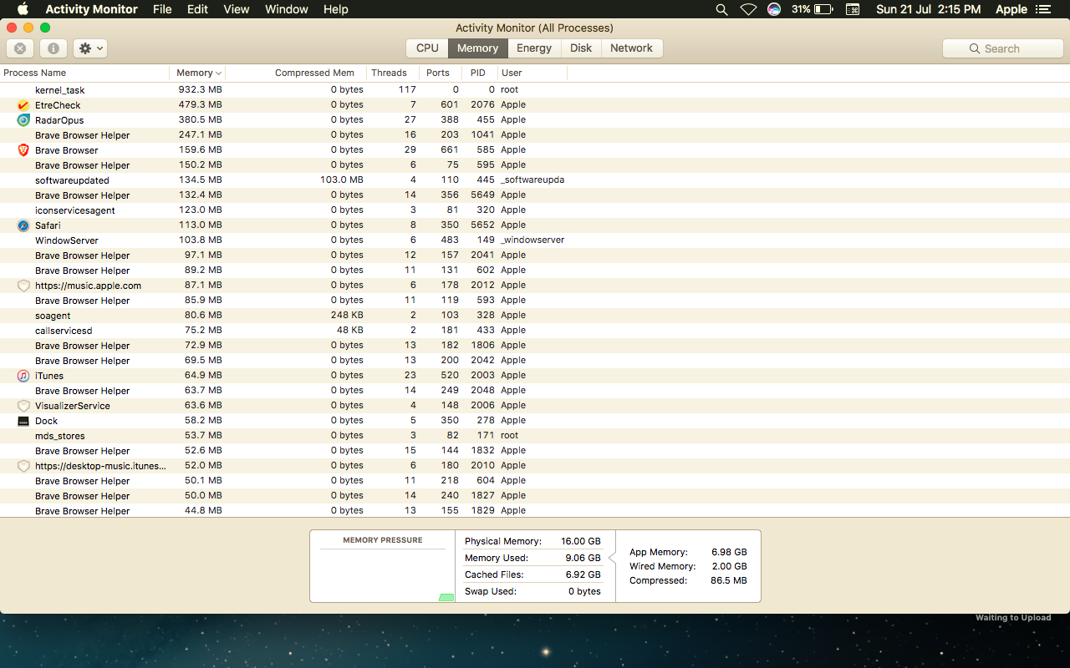Screen dimensions: 1070x668
Task: Open the battery status menu showing 31%
Action: click(x=812, y=9)
